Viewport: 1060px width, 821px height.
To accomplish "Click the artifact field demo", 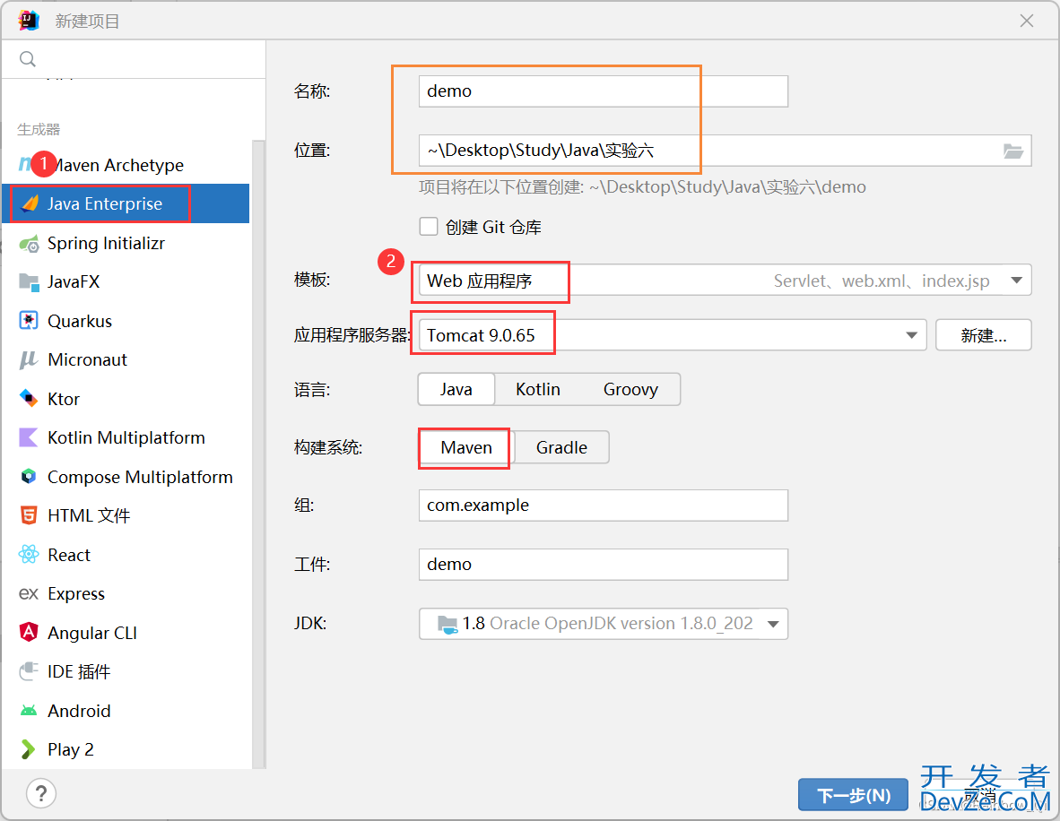I will [603, 565].
